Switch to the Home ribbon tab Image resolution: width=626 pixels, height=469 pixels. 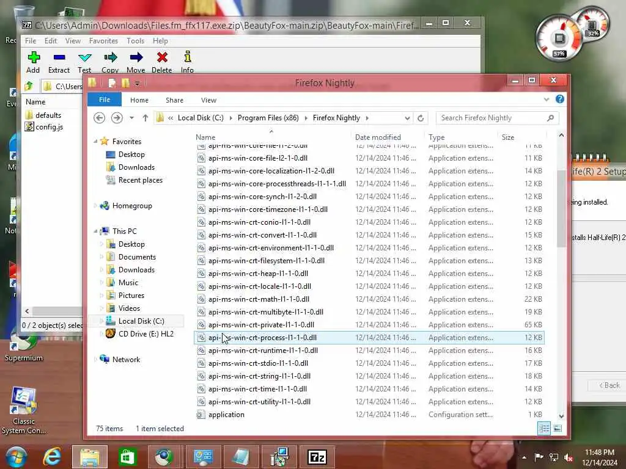[x=139, y=100]
